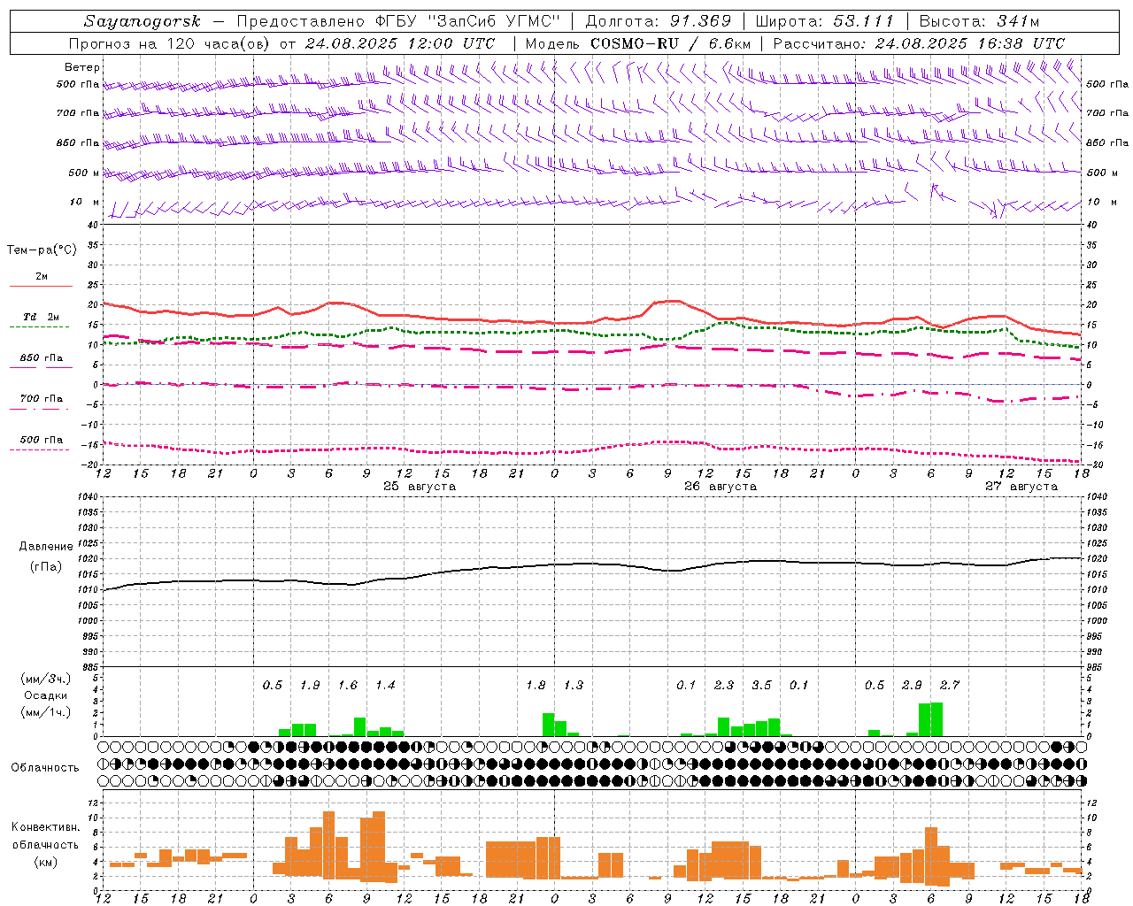Click the red solid 2м legend line sample
Screen dimensions: 1133x906
(x=41, y=286)
